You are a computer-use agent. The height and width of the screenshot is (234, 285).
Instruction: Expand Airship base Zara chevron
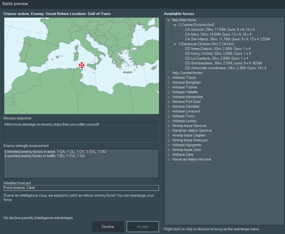point(169,150)
